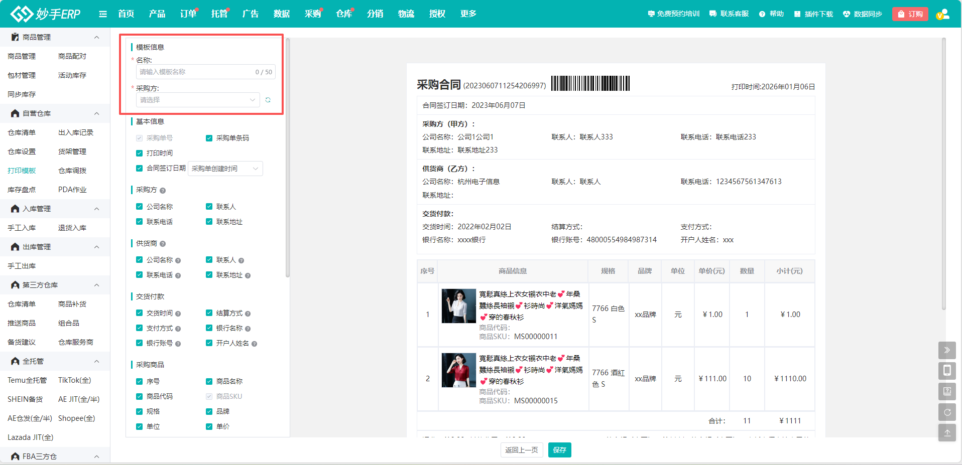Collapse the 自营仓库 sidebar section

click(96, 113)
